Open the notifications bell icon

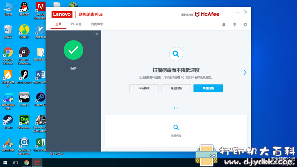[224, 24]
